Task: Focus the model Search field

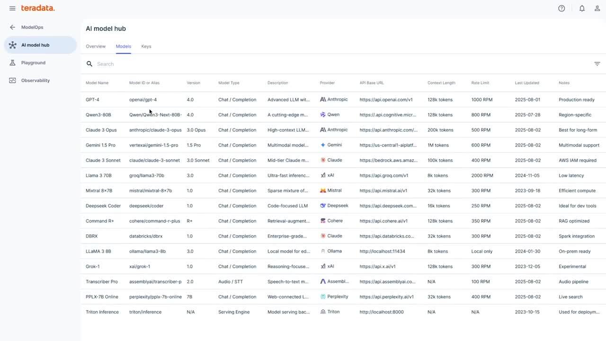Action: [284, 64]
